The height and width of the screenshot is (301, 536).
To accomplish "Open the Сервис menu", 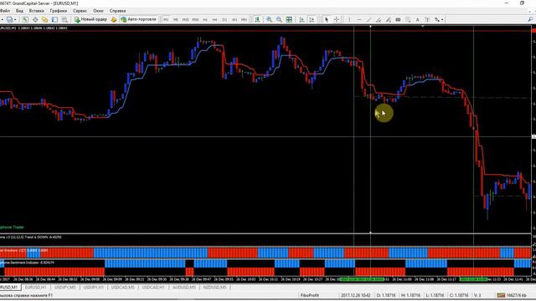I will pyautogui.click(x=80, y=11).
